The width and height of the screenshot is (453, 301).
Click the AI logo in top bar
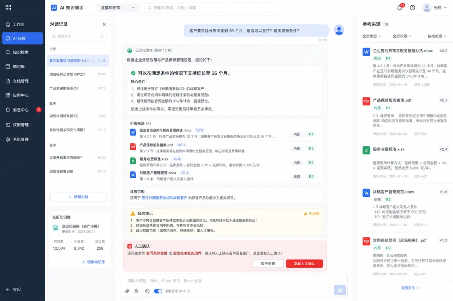coord(54,8)
